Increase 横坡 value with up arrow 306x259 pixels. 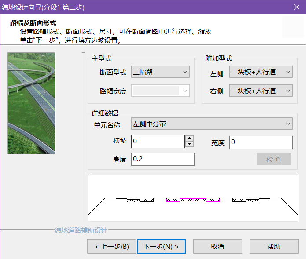point(190,139)
